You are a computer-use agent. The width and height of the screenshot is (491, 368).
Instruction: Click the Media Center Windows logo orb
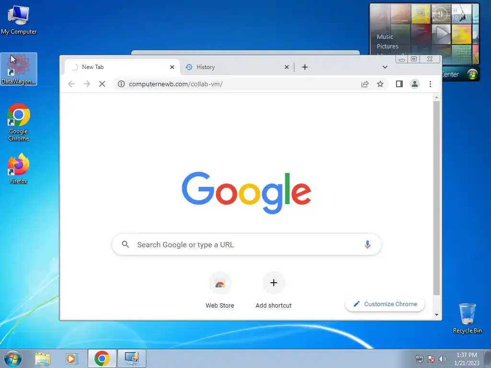(472, 74)
